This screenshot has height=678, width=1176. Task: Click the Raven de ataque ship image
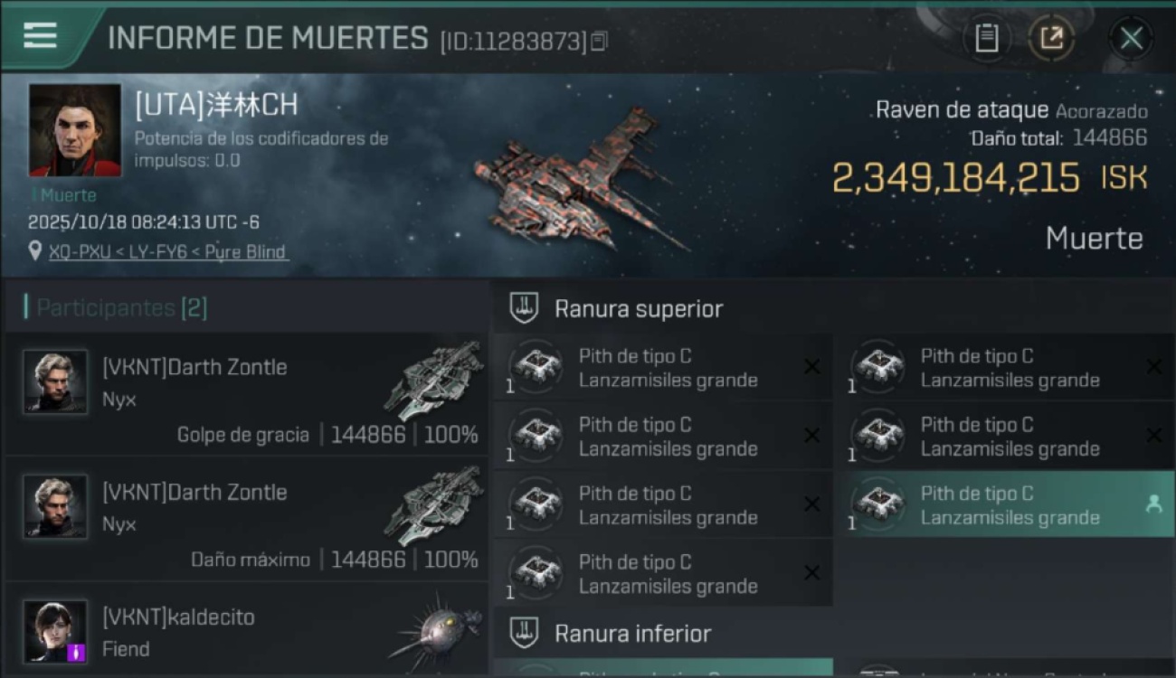click(x=581, y=181)
